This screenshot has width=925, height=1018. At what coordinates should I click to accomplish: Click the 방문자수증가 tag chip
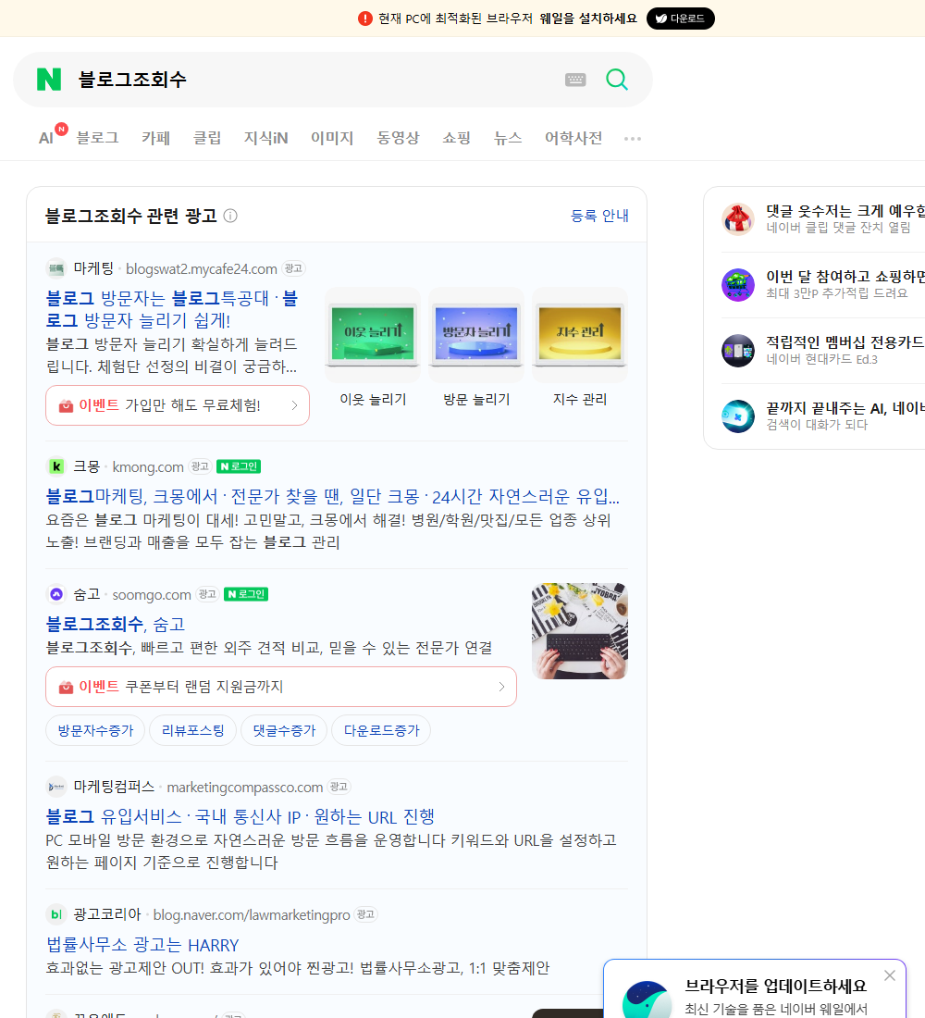(x=95, y=730)
